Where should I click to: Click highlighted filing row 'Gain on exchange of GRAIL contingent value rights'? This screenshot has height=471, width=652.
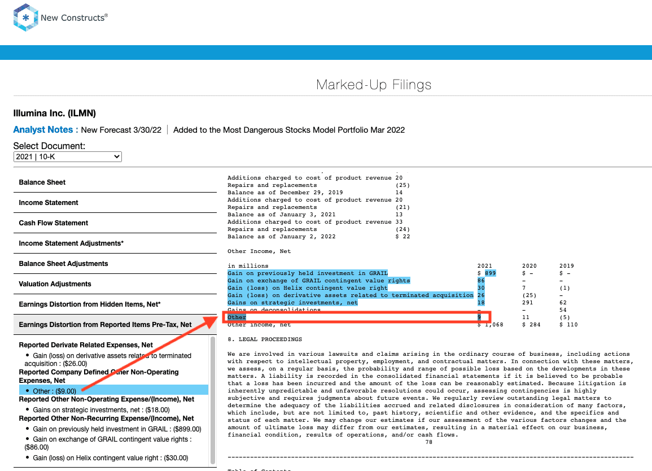pos(318,281)
